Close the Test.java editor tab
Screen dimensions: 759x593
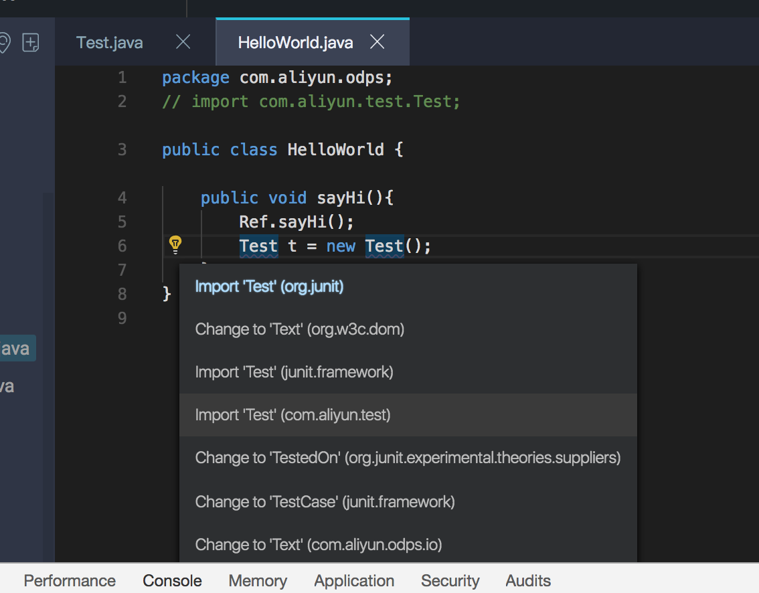coord(183,41)
